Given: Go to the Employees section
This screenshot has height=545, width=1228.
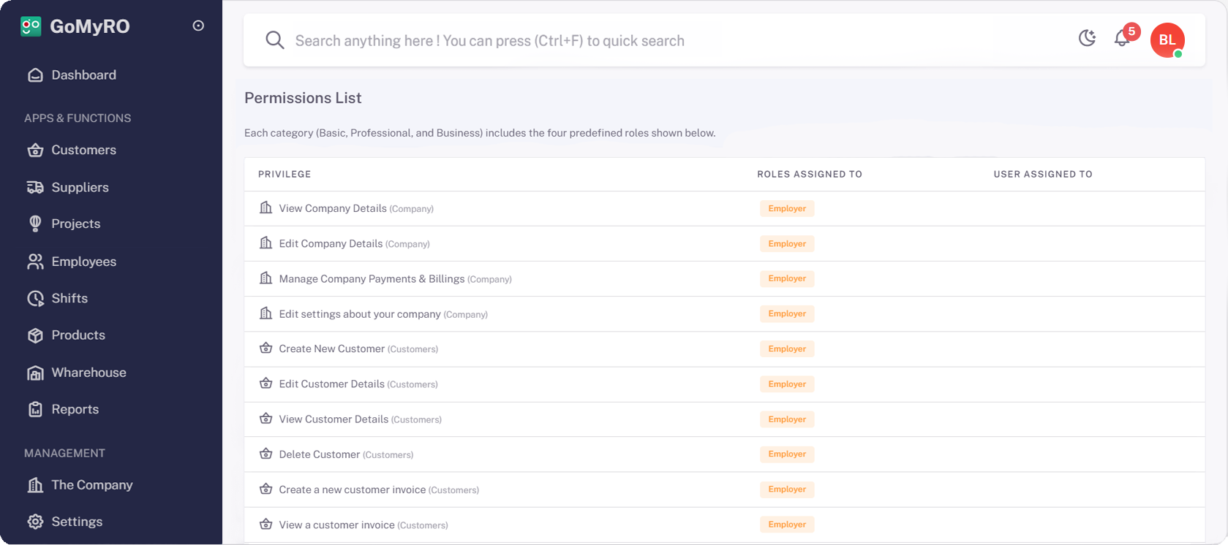Looking at the screenshot, I should click(83, 262).
